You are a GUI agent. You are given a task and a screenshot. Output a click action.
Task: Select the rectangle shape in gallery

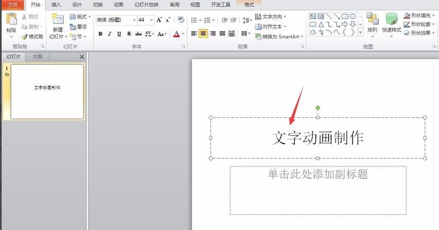point(345,16)
